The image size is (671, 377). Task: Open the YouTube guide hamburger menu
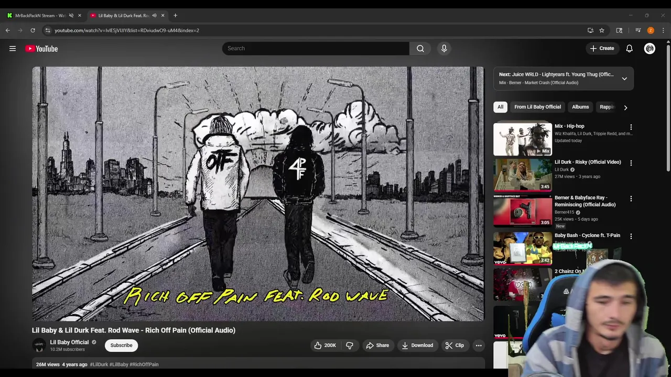[x=13, y=49]
